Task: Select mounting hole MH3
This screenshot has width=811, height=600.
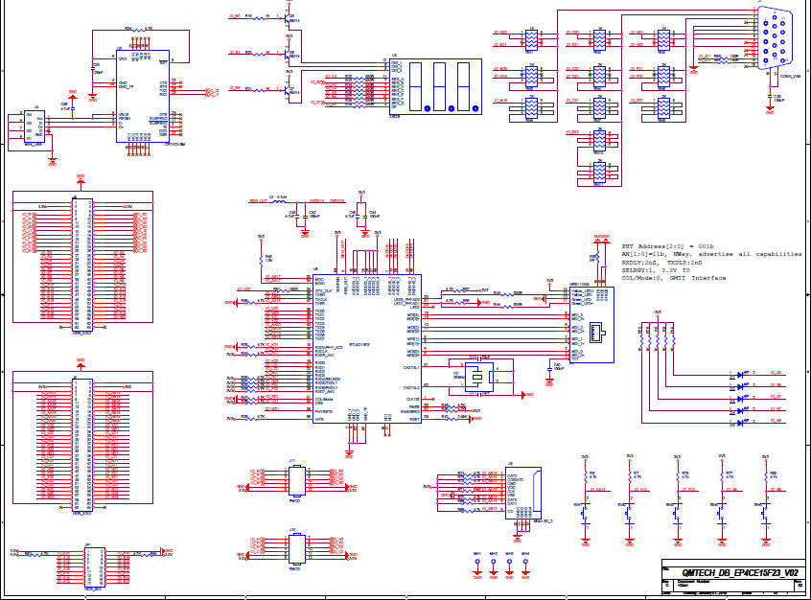Action: pos(509,562)
